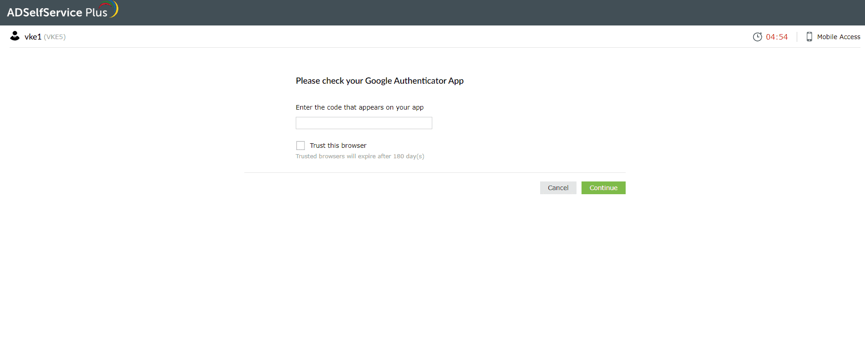Viewport: 865px width, 337px height.
Task: Open the Mobile Access link
Action: click(838, 37)
